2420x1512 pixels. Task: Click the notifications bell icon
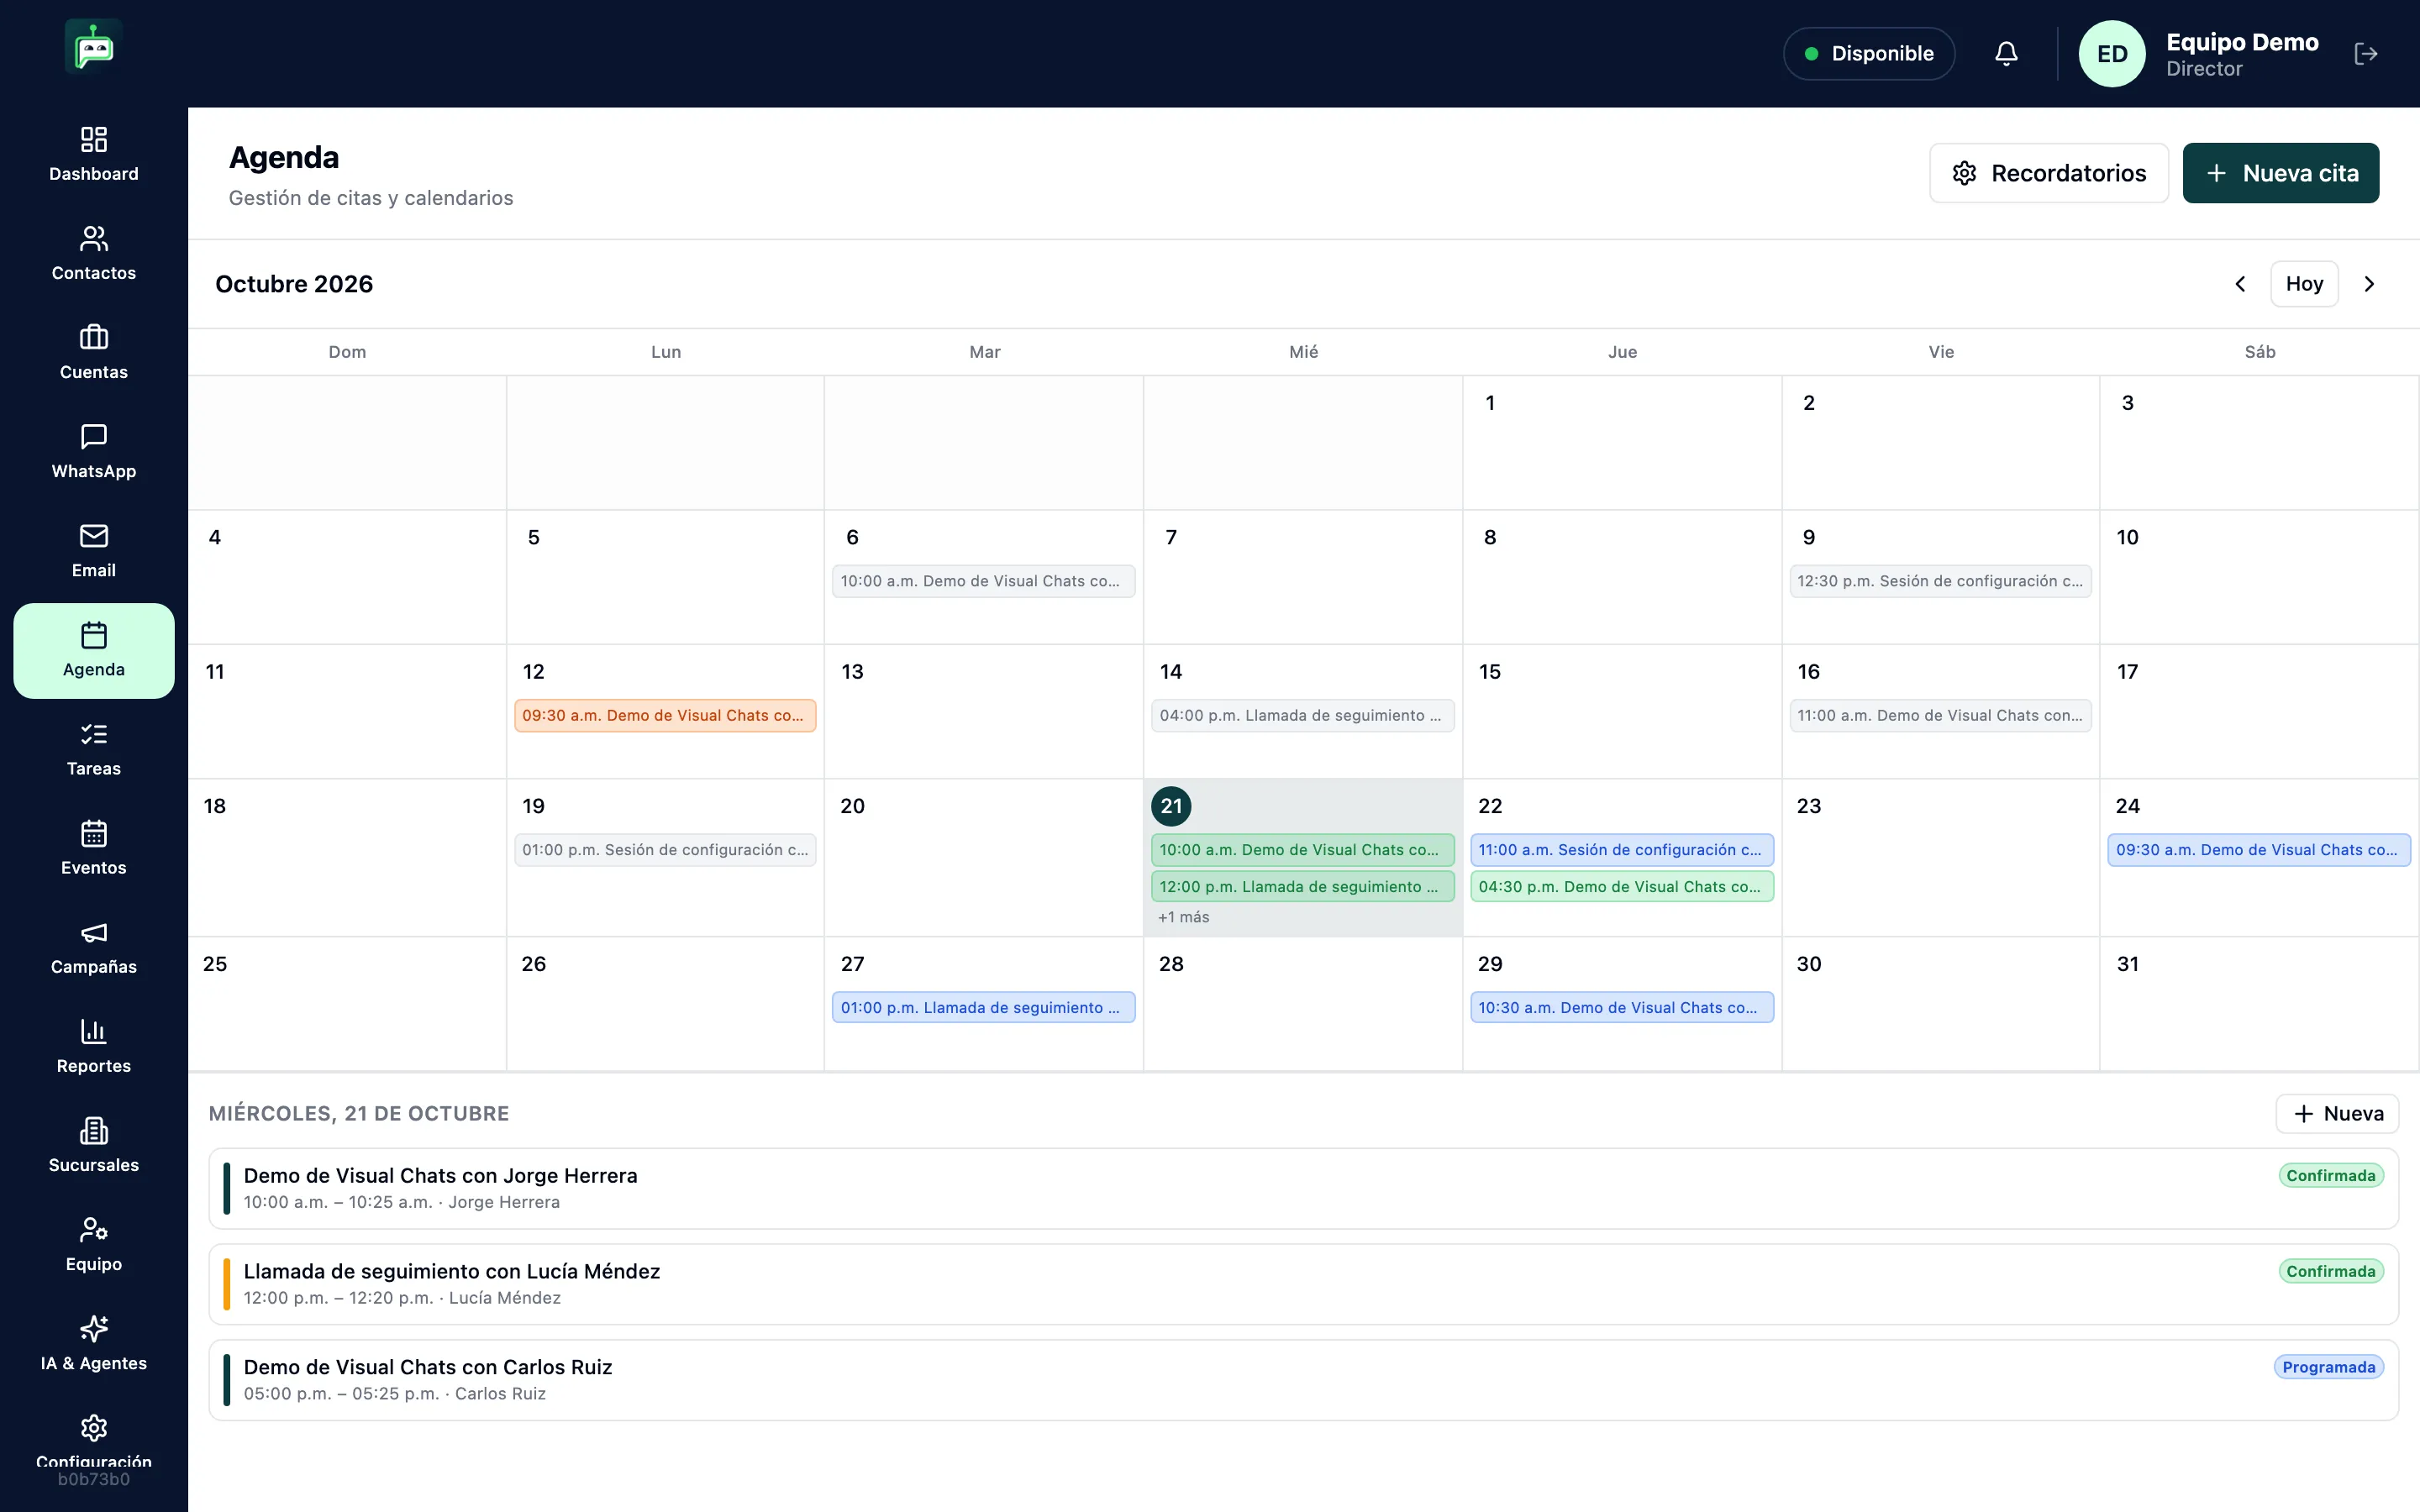click(2006, 54)
